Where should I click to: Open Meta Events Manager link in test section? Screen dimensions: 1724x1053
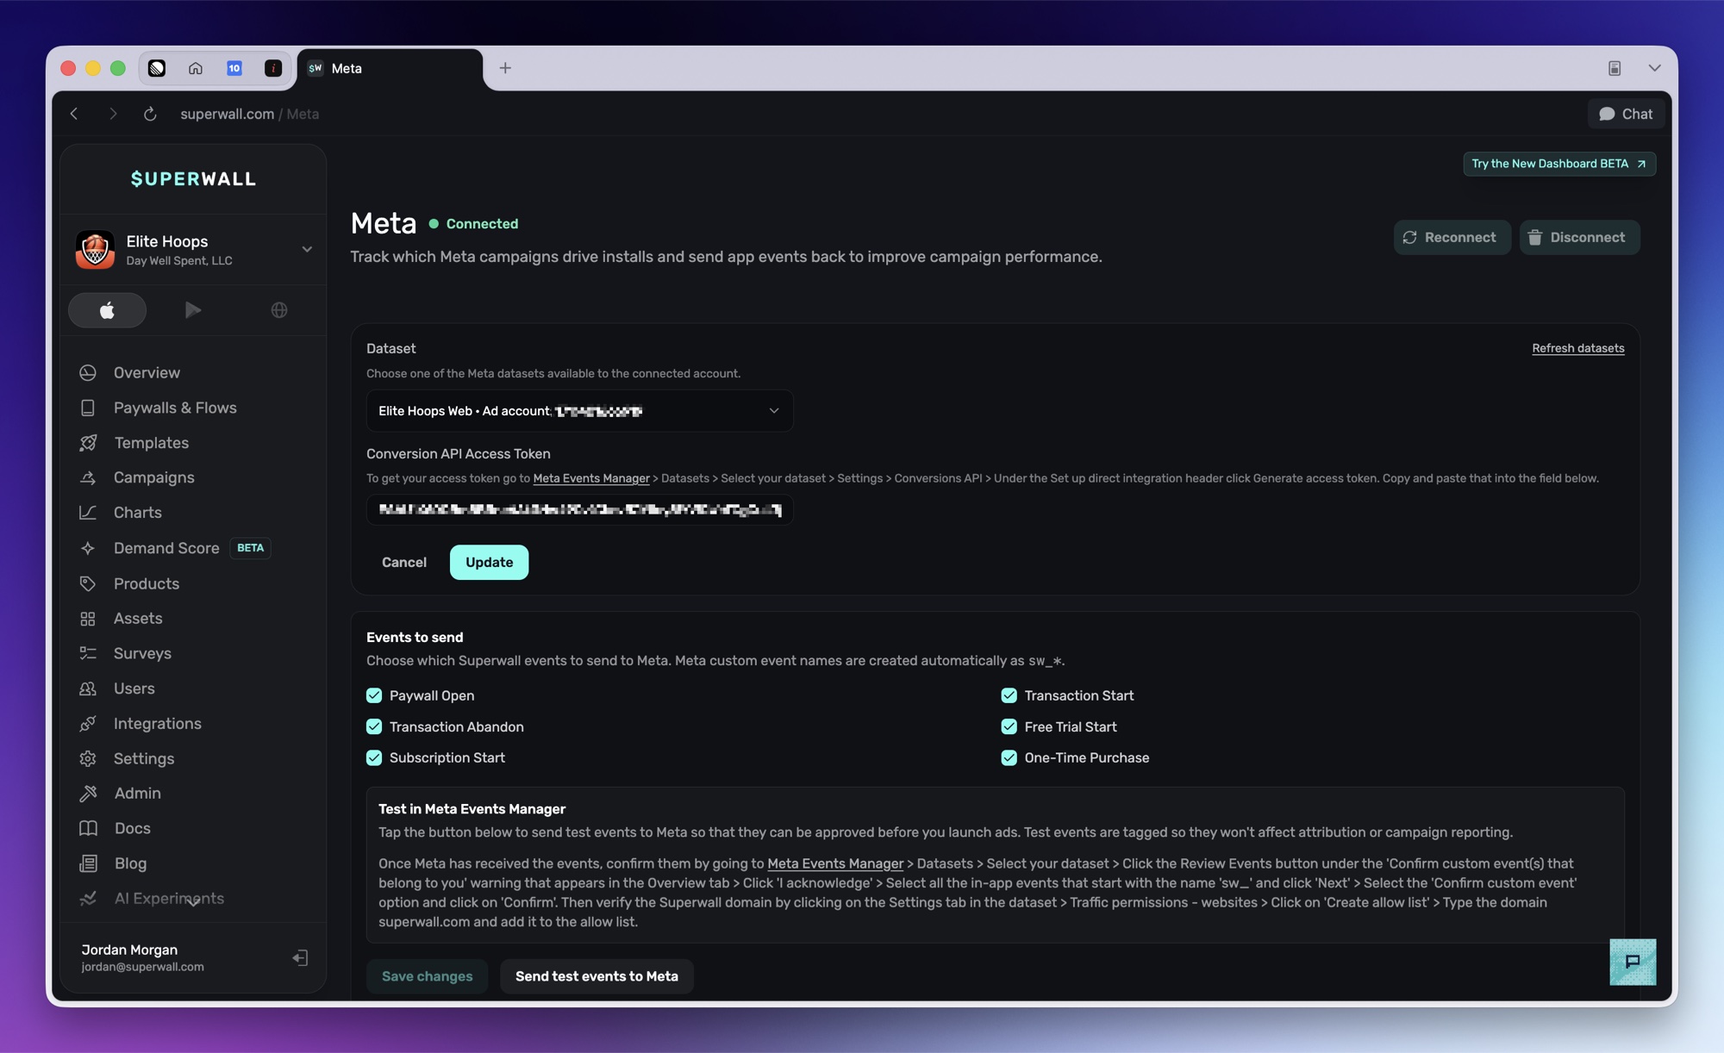coord(835,863)
